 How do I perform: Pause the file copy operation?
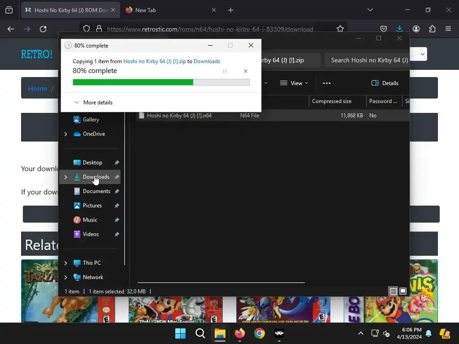[x=225, y=71]
